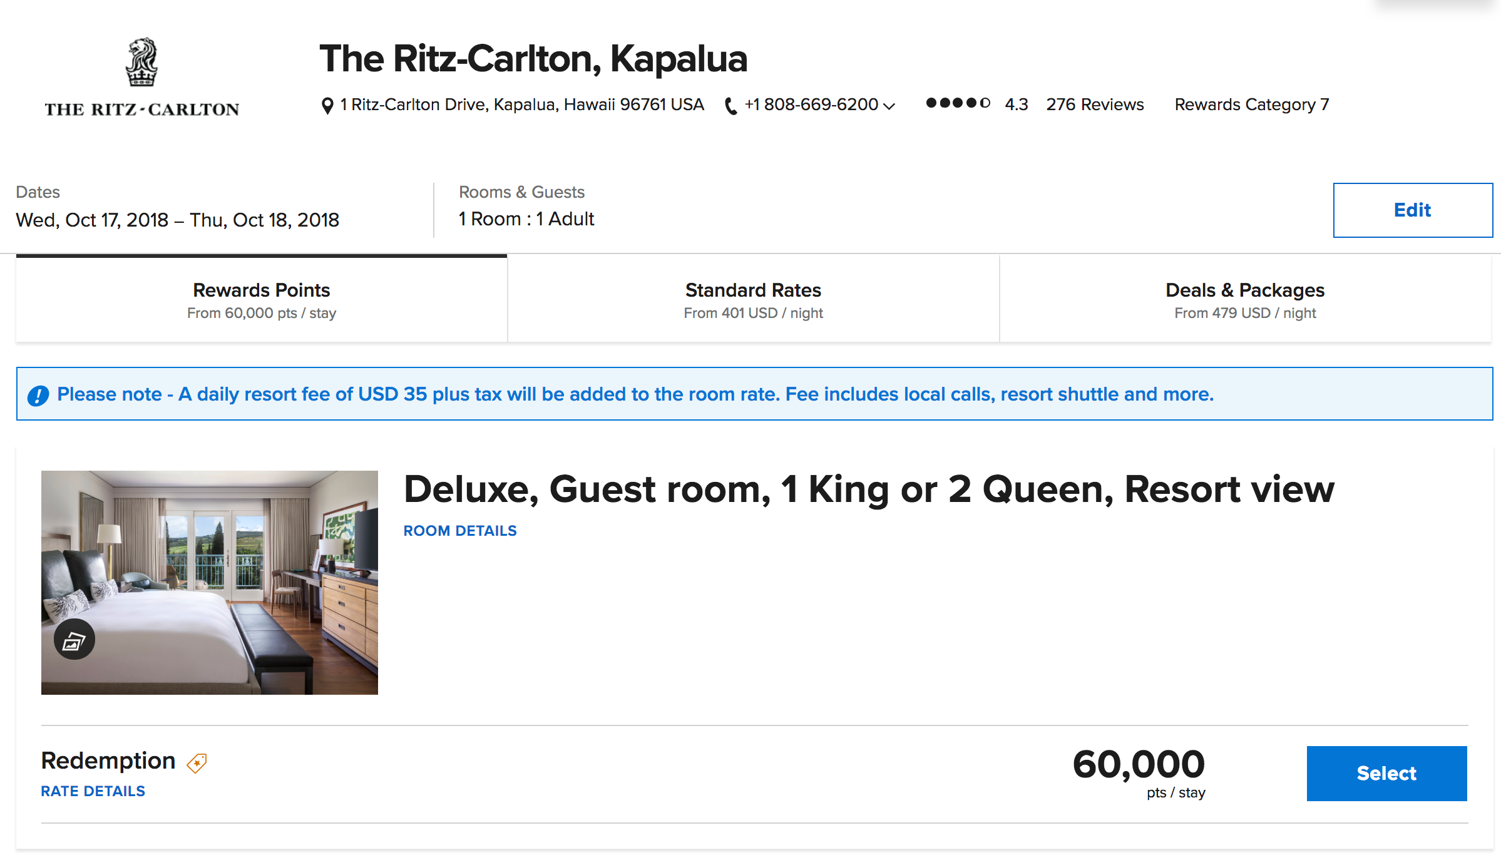The height and width of the screenshot is (855, 1501).
Task: Click the Rooms & Guests field
Action: [526, 219]
